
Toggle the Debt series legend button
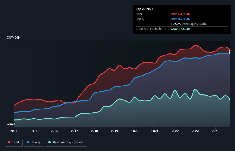14,142
